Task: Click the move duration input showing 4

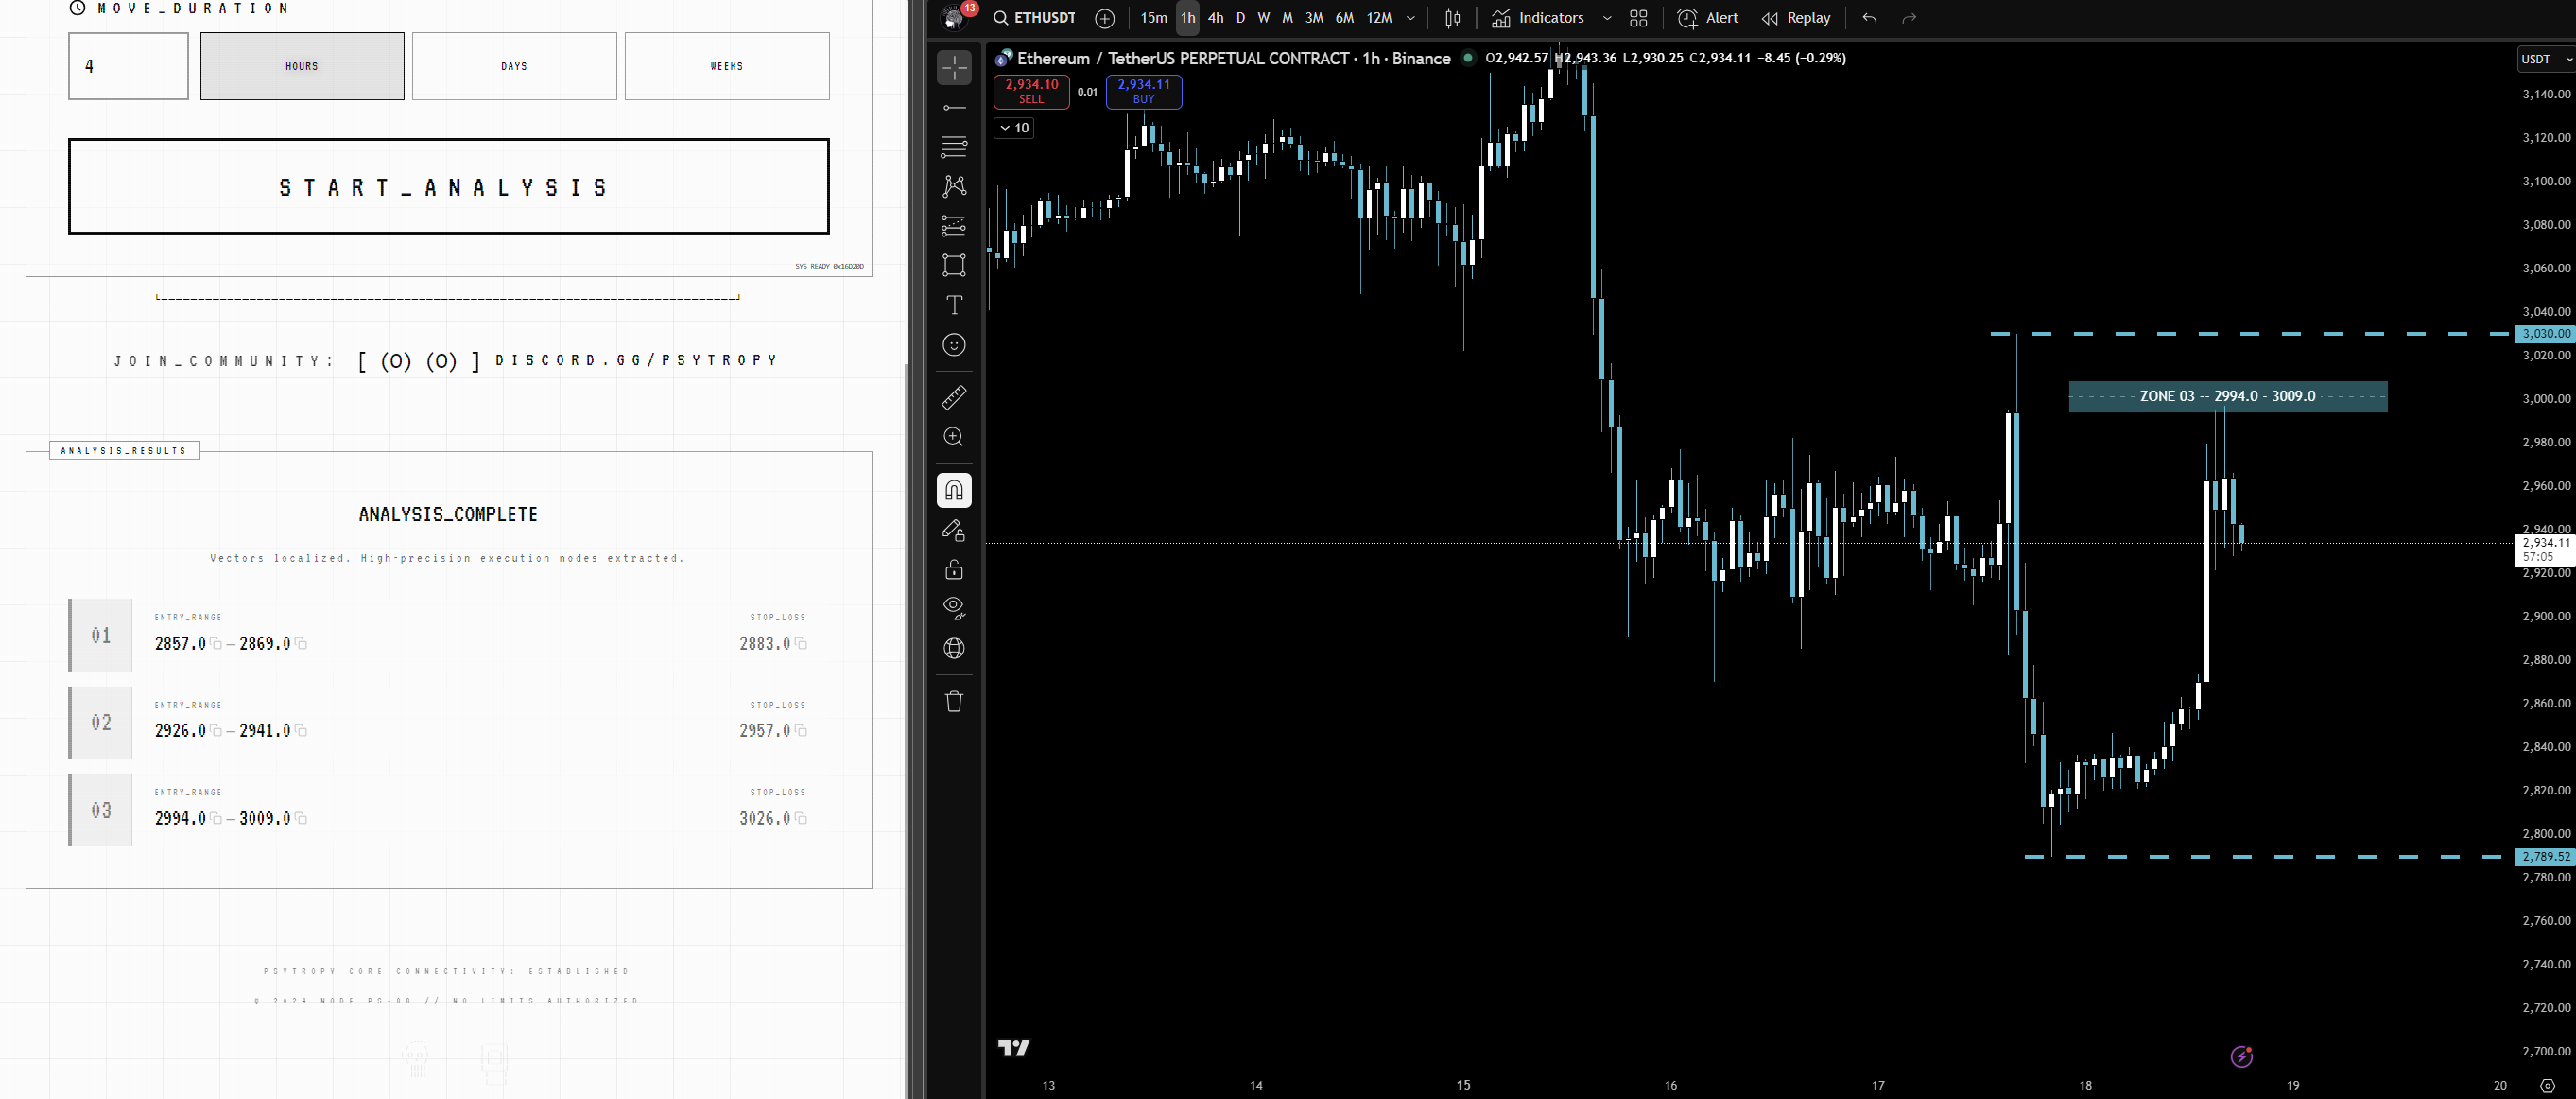Action: coord(128,66)
